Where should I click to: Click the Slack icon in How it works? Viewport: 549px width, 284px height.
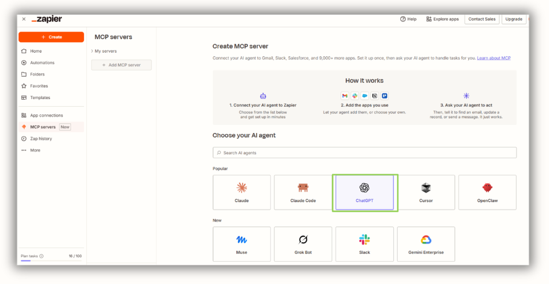tap(355, 96)
